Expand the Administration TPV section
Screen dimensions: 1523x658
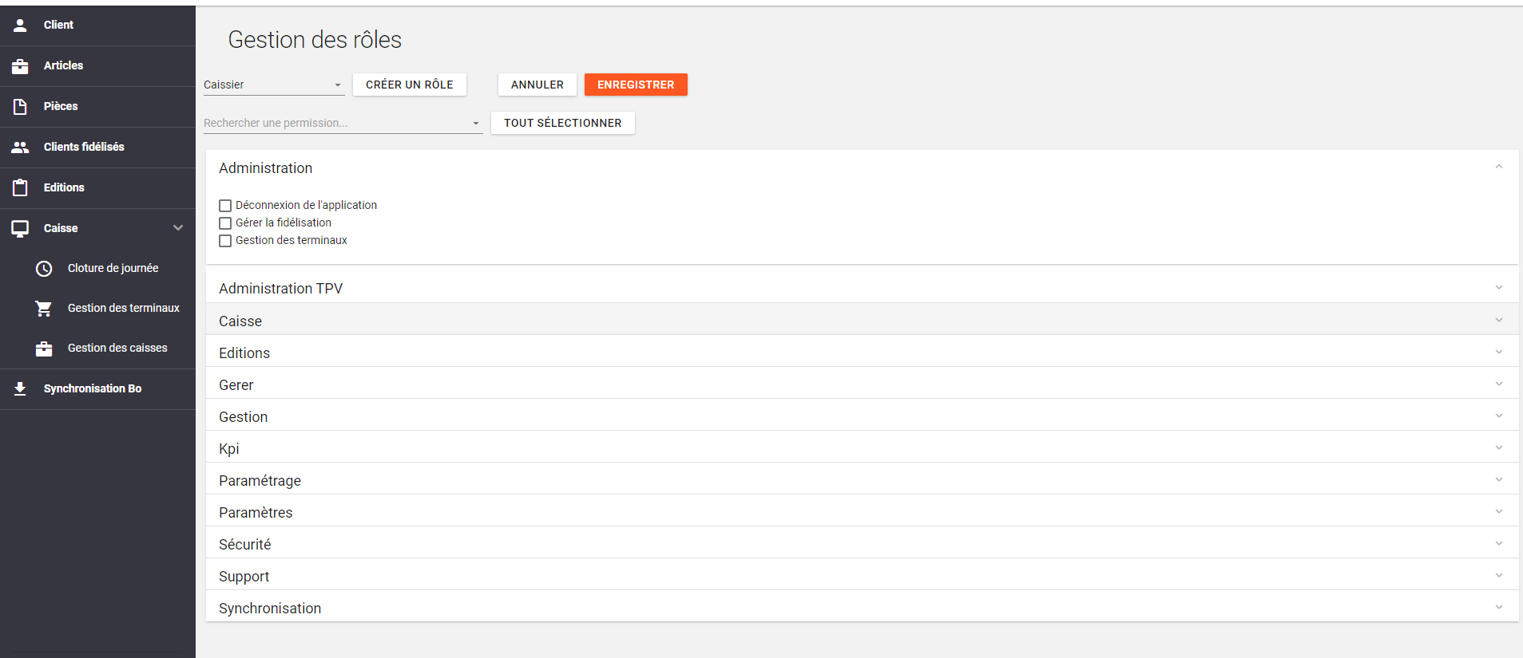pos(861,288)
